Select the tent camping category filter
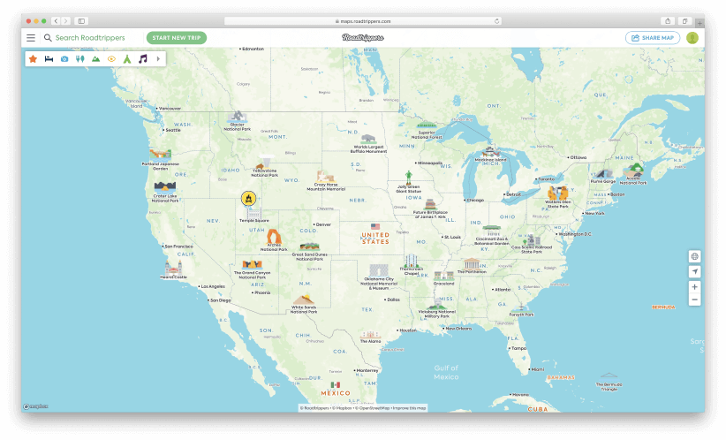726x440 pixels. click(x=127, y=59)
